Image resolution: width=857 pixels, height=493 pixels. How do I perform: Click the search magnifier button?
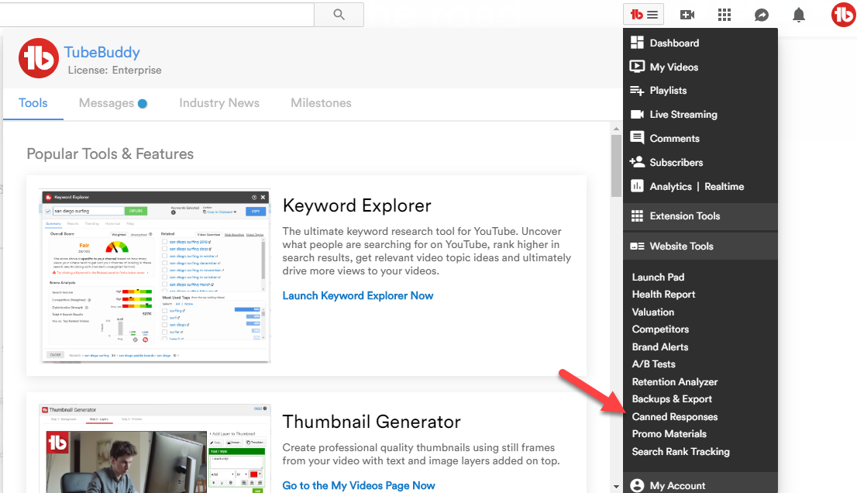pos(339,14)
